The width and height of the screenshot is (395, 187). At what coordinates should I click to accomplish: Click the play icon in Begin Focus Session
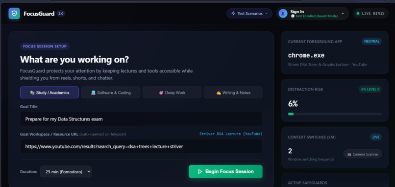tap(200, 171)
